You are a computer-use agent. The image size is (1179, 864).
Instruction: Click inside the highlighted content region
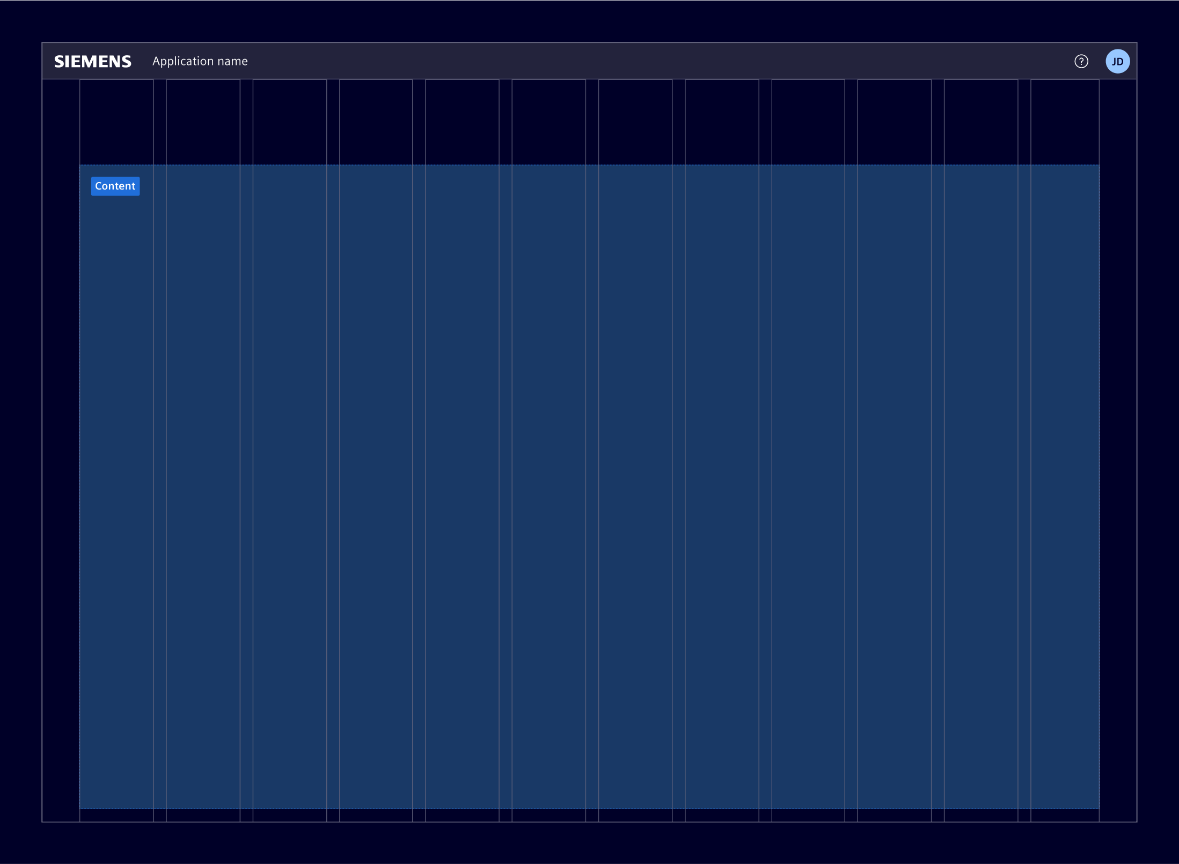tap(590, 483)
